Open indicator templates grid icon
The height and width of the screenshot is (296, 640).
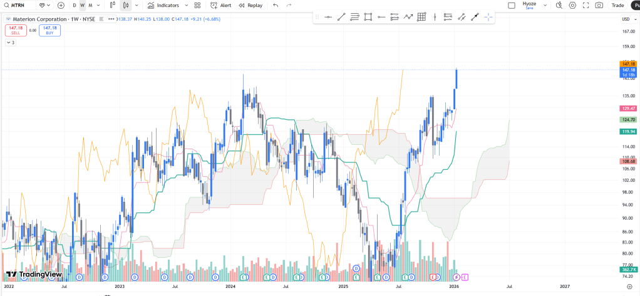tap(197, 5)
